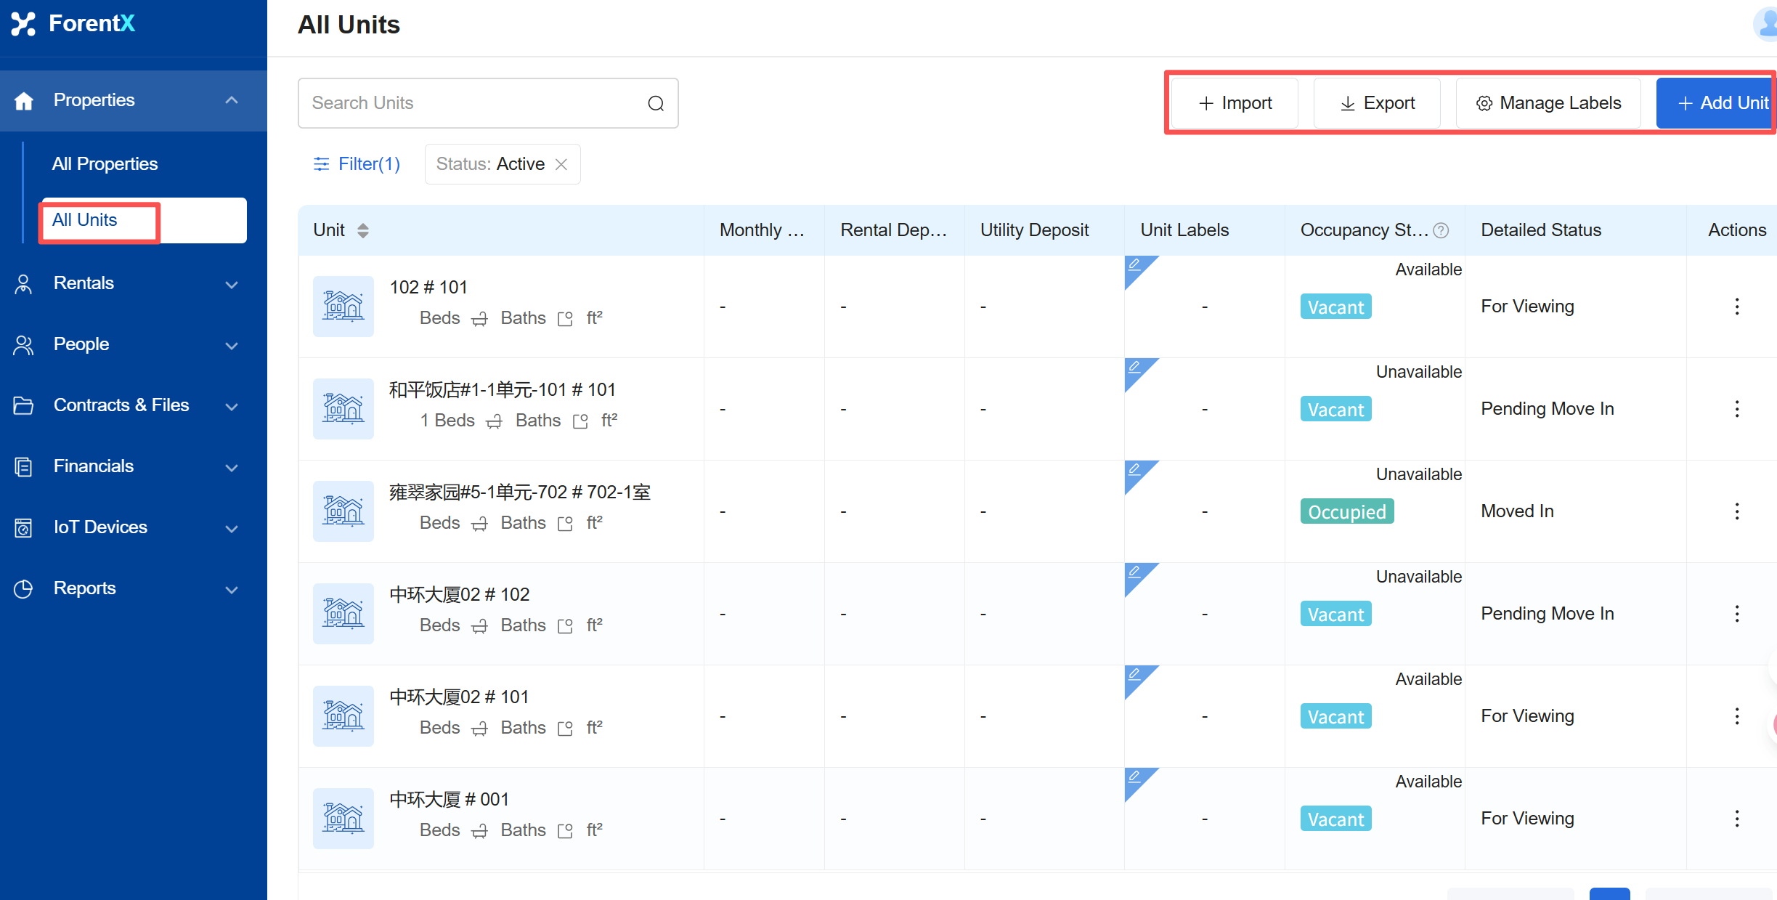This screenshot has width=1777, height=900.
Task: Click the Unit column sort arrows
Action: pos(363,230)
